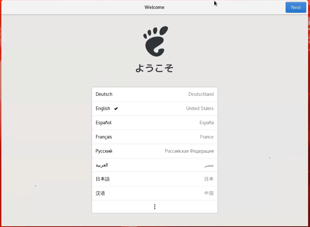Choose 汉语 as the language
Viewport: 310px width, 227px height.
coord(154,193)
